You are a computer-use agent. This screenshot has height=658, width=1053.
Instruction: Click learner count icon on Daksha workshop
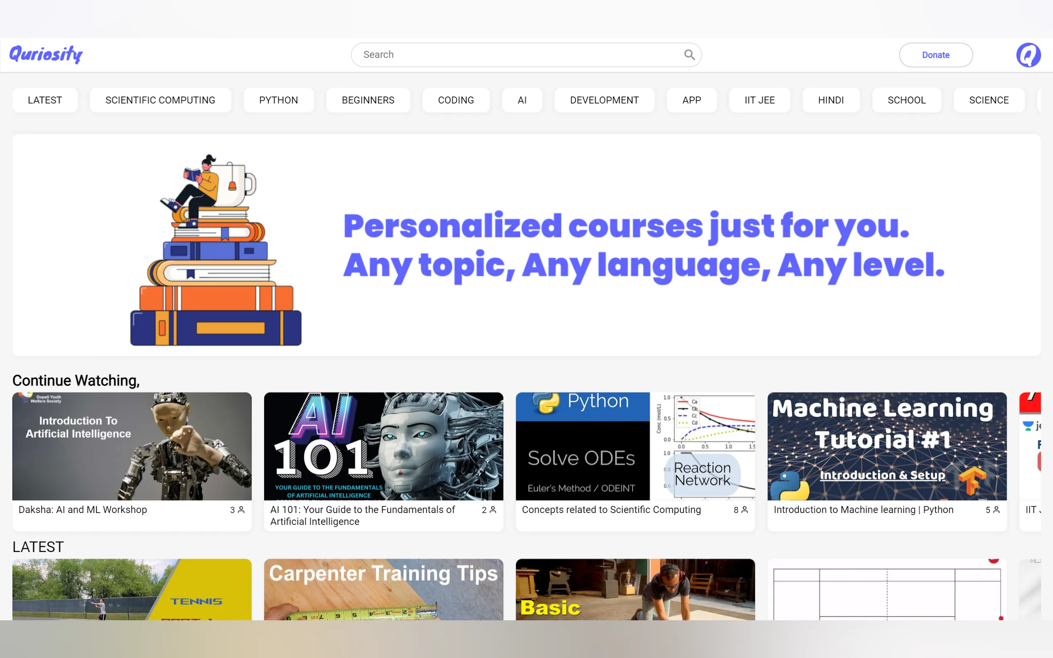(x=241, y=510)
